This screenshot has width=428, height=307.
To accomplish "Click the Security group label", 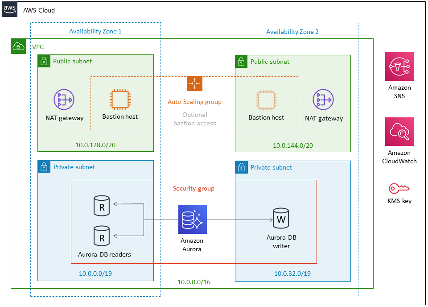I will 193,188.
